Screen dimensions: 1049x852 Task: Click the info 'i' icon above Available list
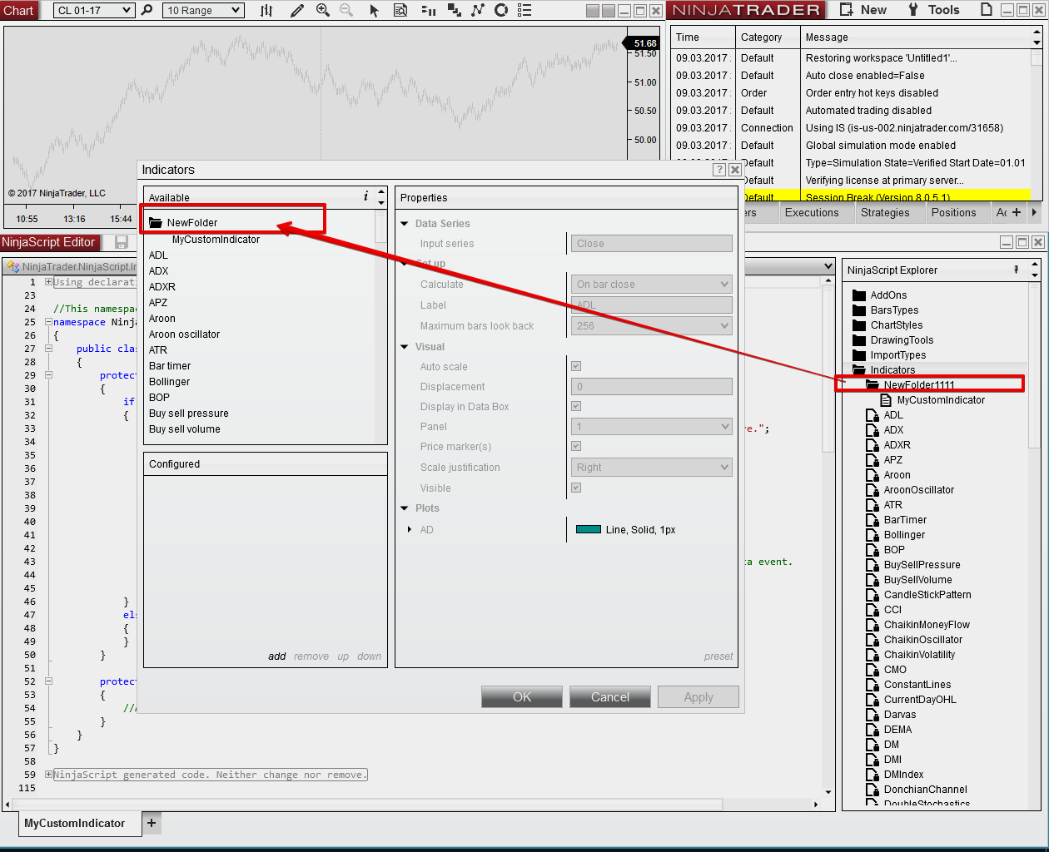click(365, 196)
